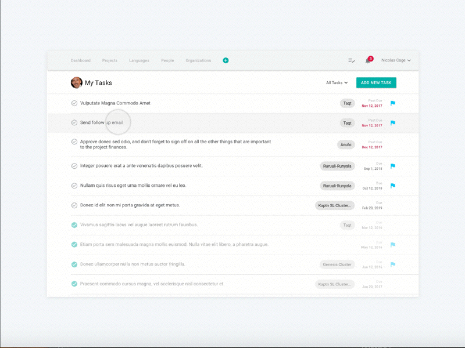The height and width of the screenshot is (348, 465).
Task: Click the user avatar beside My Tasks
Action: pos(76,82)
